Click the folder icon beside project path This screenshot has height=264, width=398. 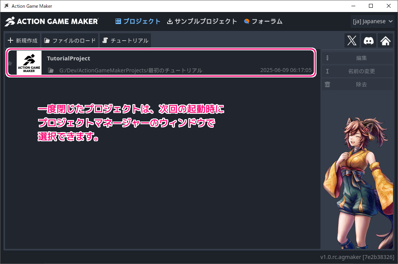tap(51, 70)
